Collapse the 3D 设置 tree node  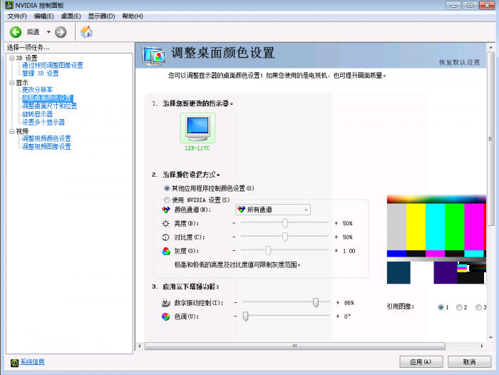pos(12,58)
